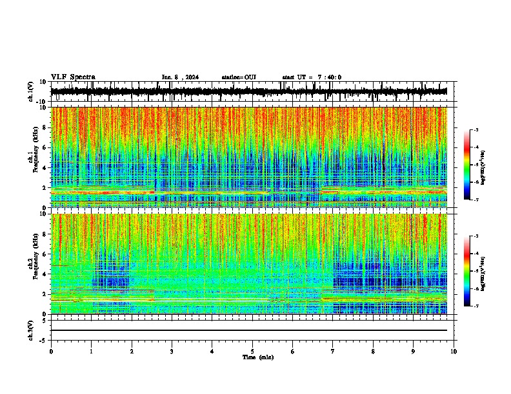
Task: Click the "6" tick on Time axis
Action: (293, 352)
